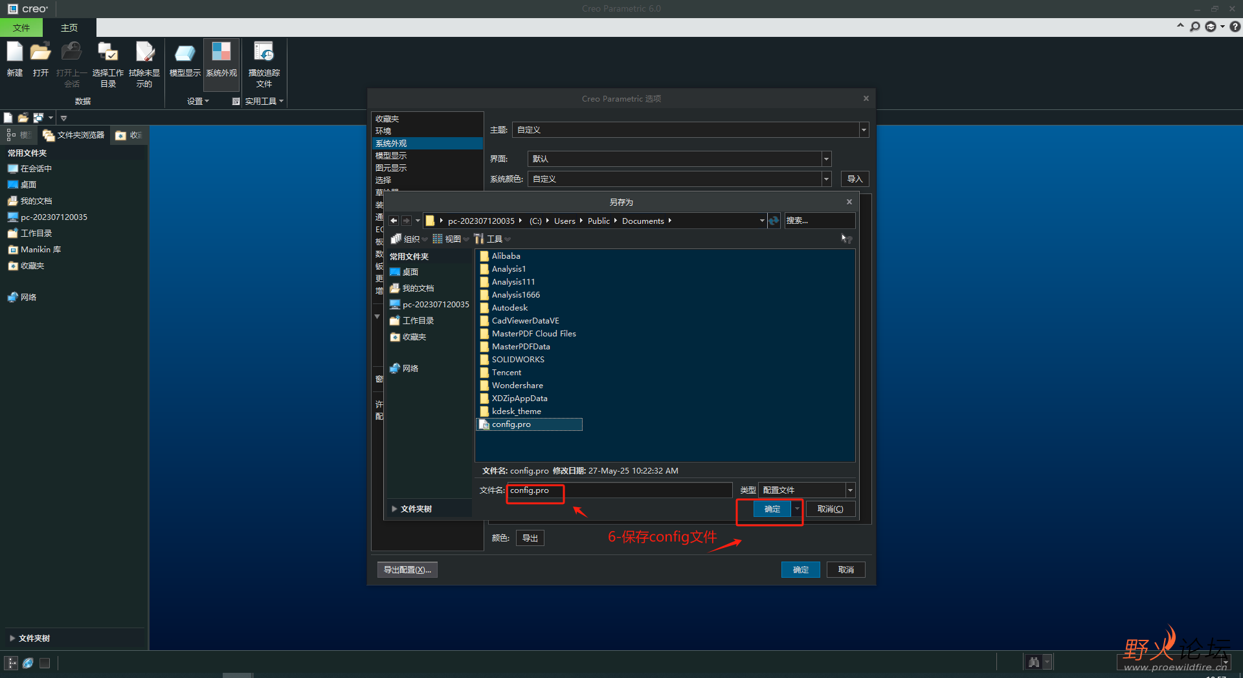Open the File (文件) menu tab
This screenshot has width=1243, height=678.
[21, 28]
